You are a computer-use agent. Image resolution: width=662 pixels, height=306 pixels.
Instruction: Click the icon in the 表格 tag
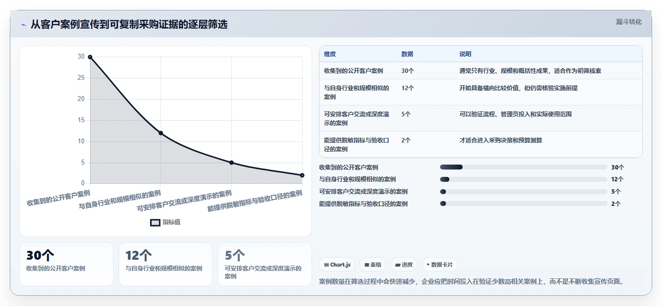367,265
